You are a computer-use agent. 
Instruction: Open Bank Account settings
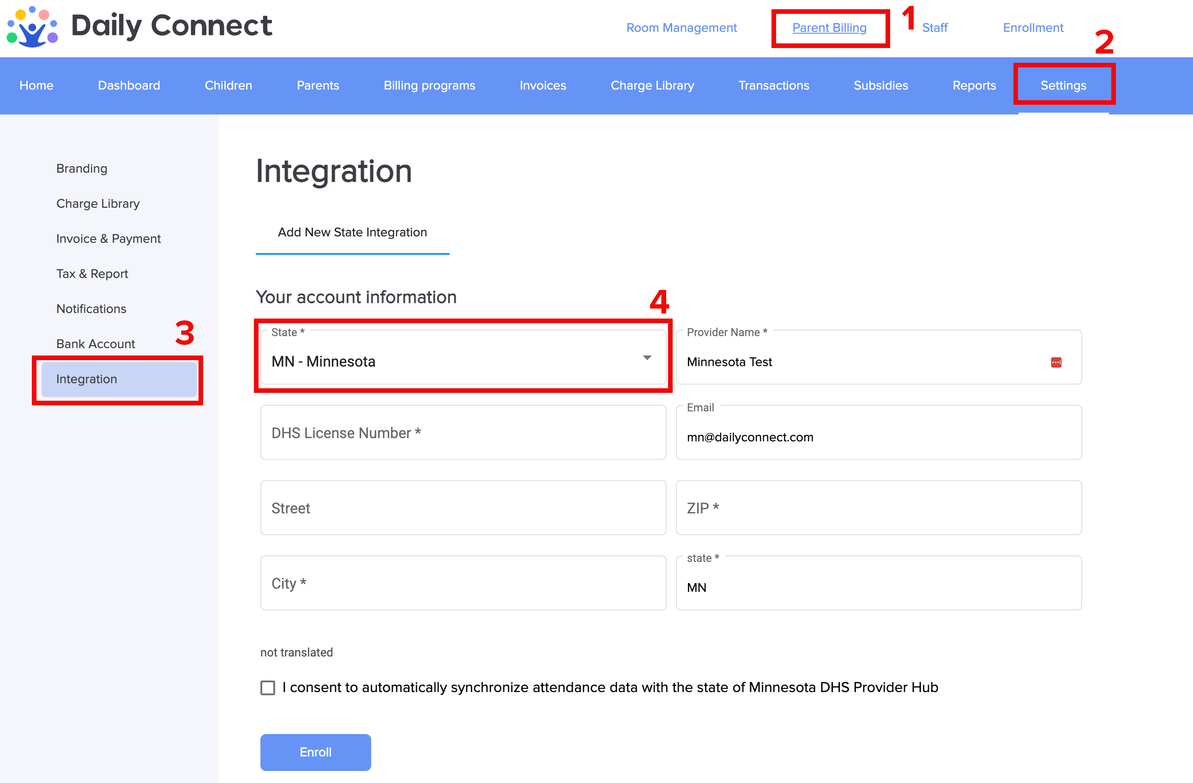tap(95, 344)
